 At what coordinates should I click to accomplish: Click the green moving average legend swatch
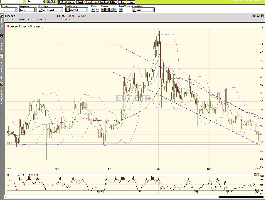(20, 27)
